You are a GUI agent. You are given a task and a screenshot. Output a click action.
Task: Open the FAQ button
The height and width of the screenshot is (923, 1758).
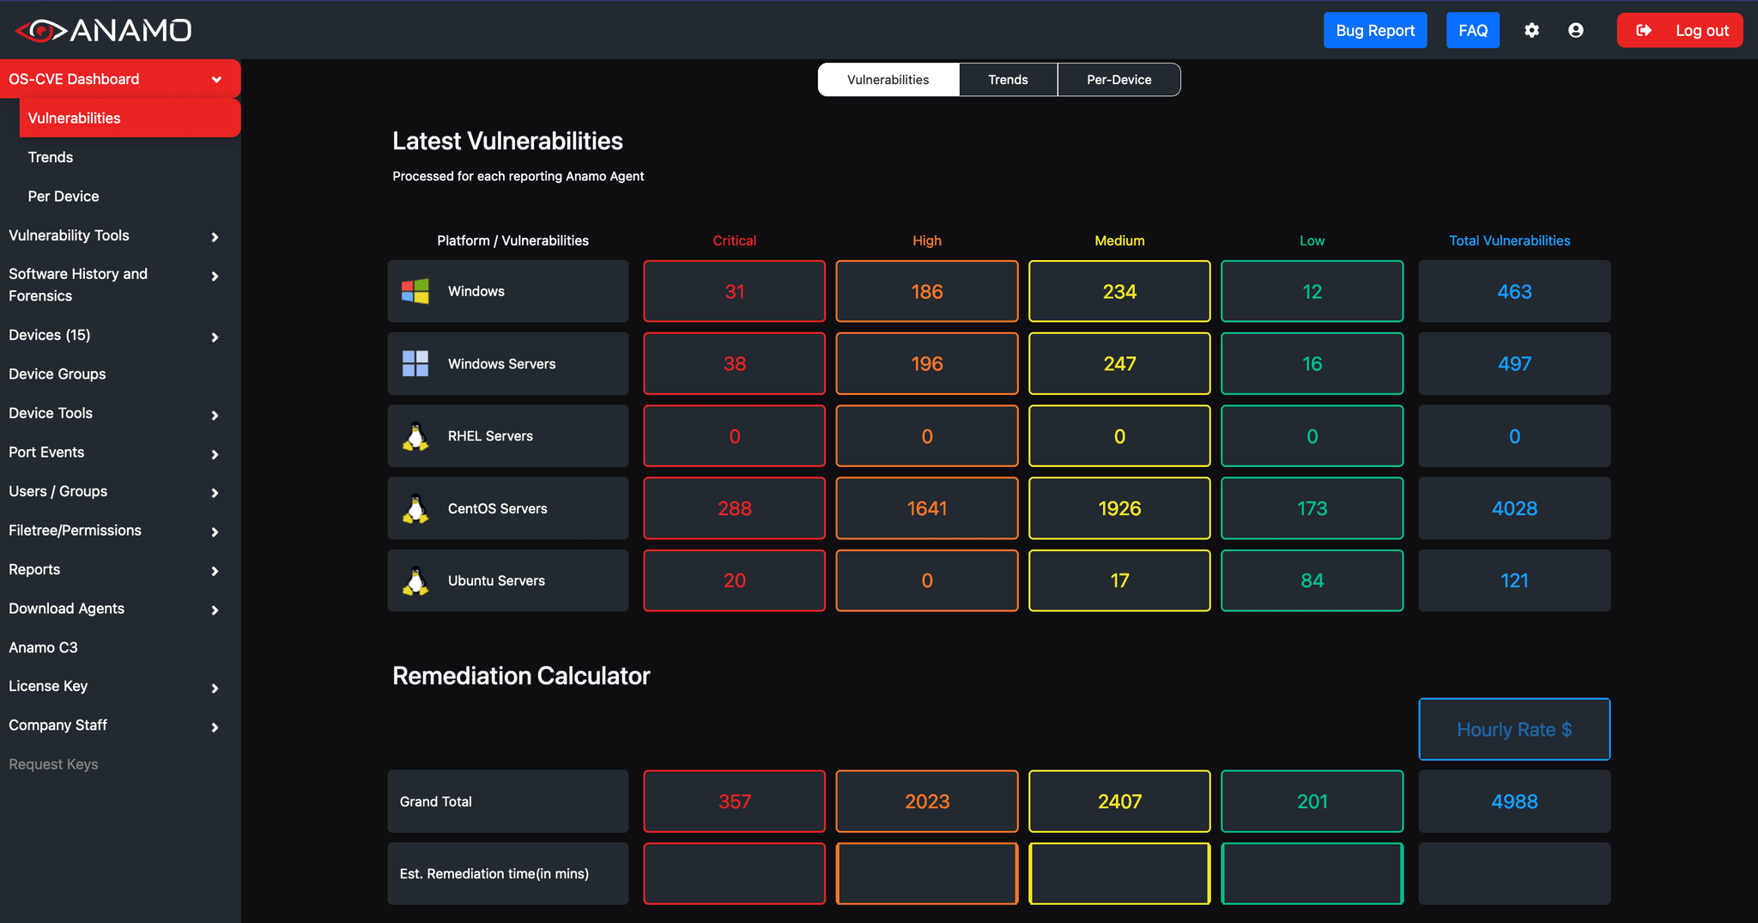(1473, 30)
